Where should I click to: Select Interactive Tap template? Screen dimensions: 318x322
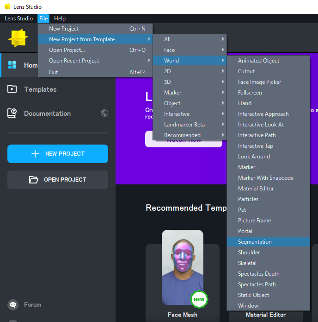coord(268,146)
